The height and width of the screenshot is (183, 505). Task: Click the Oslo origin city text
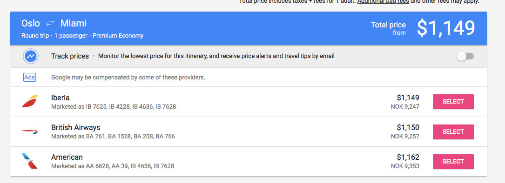(31, 24)
